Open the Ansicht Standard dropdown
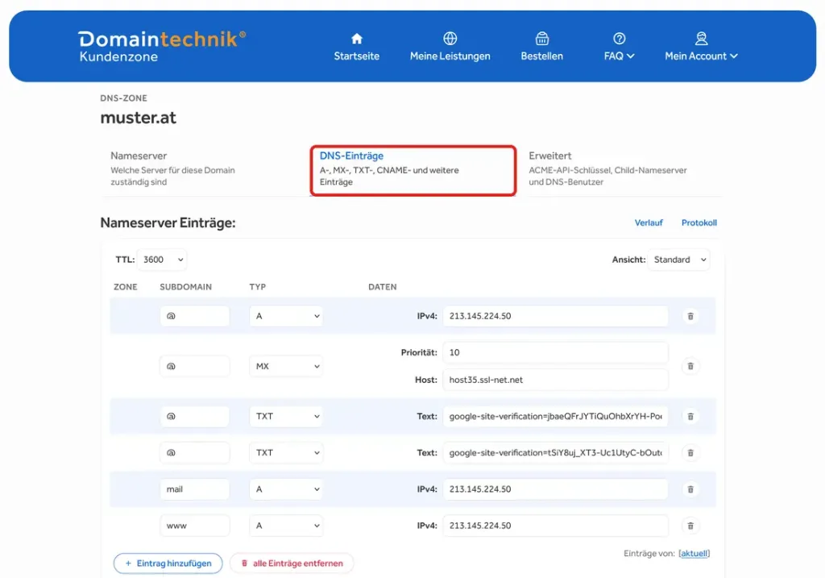825x578 pixels. click(678, 260)
